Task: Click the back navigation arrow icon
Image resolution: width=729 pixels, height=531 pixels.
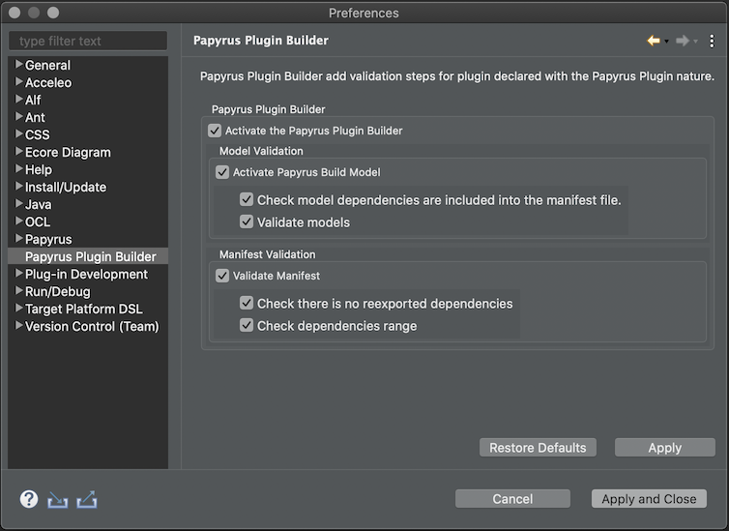Action: (654, 41)
